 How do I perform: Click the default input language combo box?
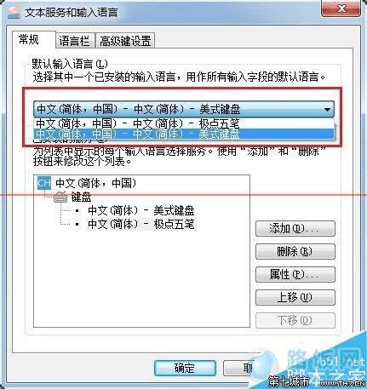pyautogui.click(x=184, y=109)
